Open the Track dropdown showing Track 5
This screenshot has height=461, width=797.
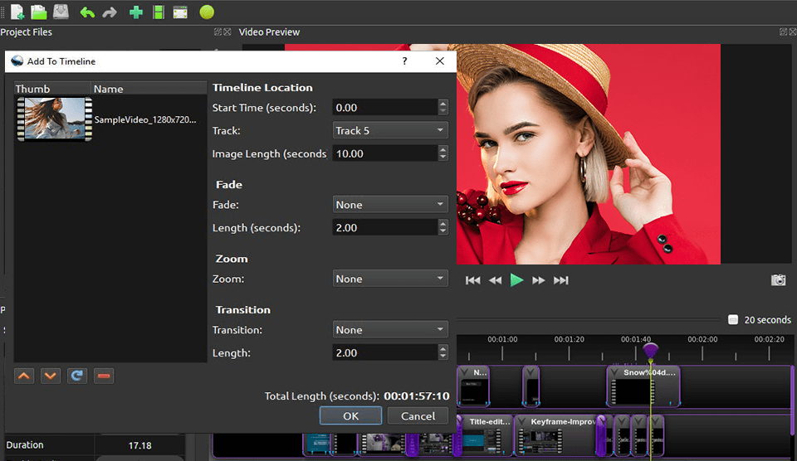pyautogui.click(x=390, y=130)
